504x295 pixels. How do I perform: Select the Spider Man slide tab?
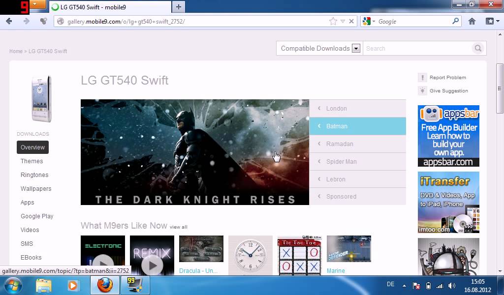click(x=357, y=162)
